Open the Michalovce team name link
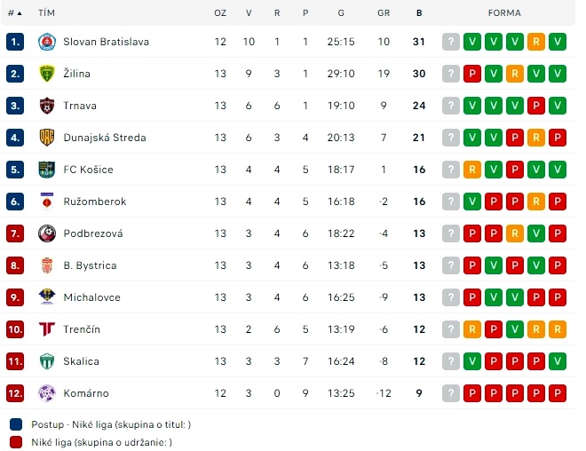This screenshot has height=451, width=586. click(91, 297)
